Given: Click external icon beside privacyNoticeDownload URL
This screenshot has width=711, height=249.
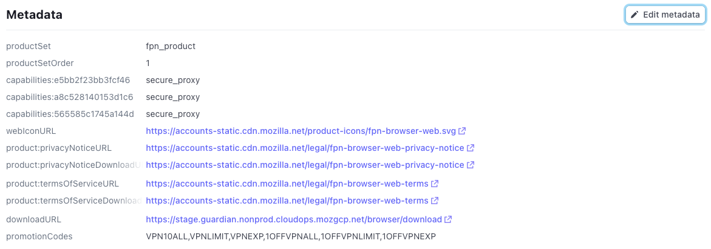Looking at the screenshot, I should [x=471, y=165].
